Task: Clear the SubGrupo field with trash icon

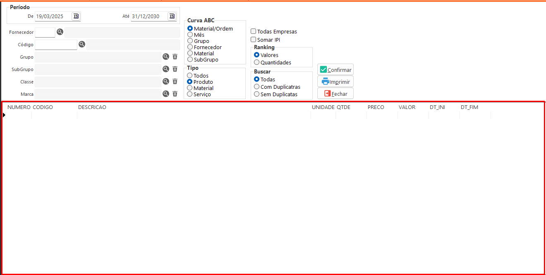Action: pos(175,69)
